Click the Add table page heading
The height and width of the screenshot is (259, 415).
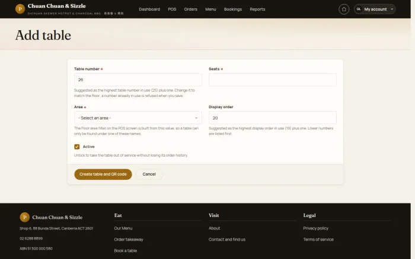click(43, 35)
